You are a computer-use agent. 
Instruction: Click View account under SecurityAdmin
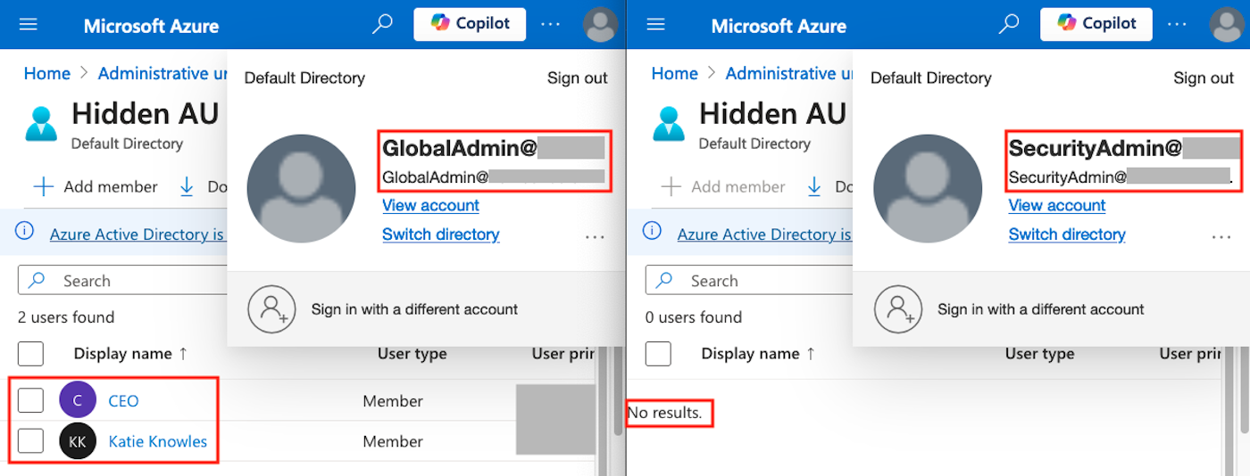point(1057,205)
